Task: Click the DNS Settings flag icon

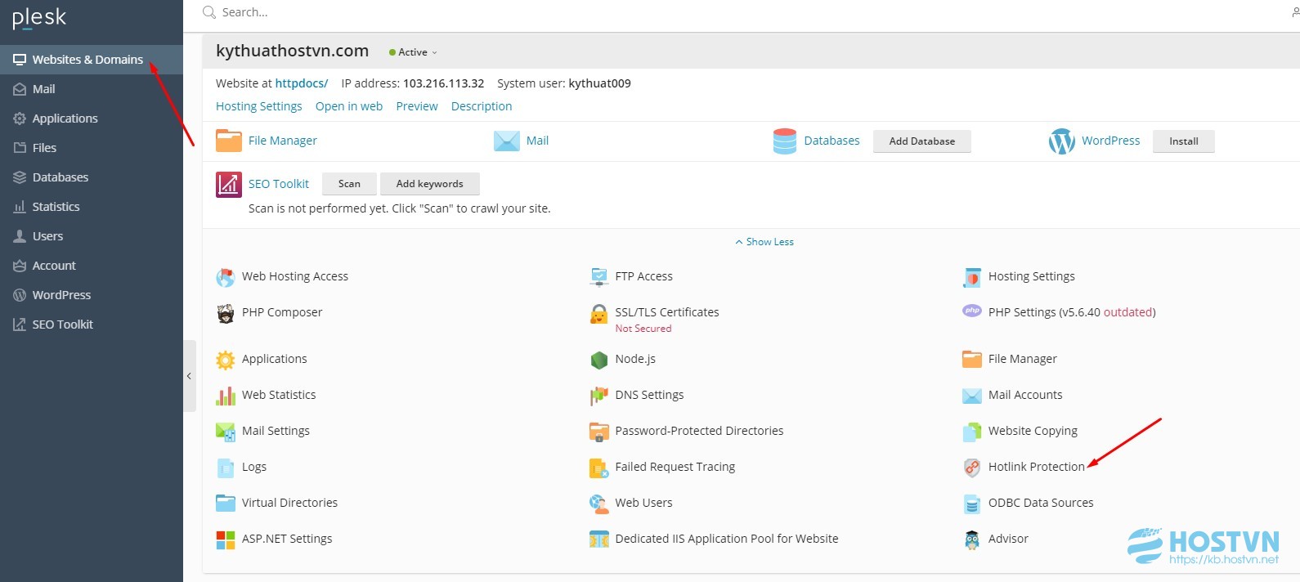Action: 599,396
